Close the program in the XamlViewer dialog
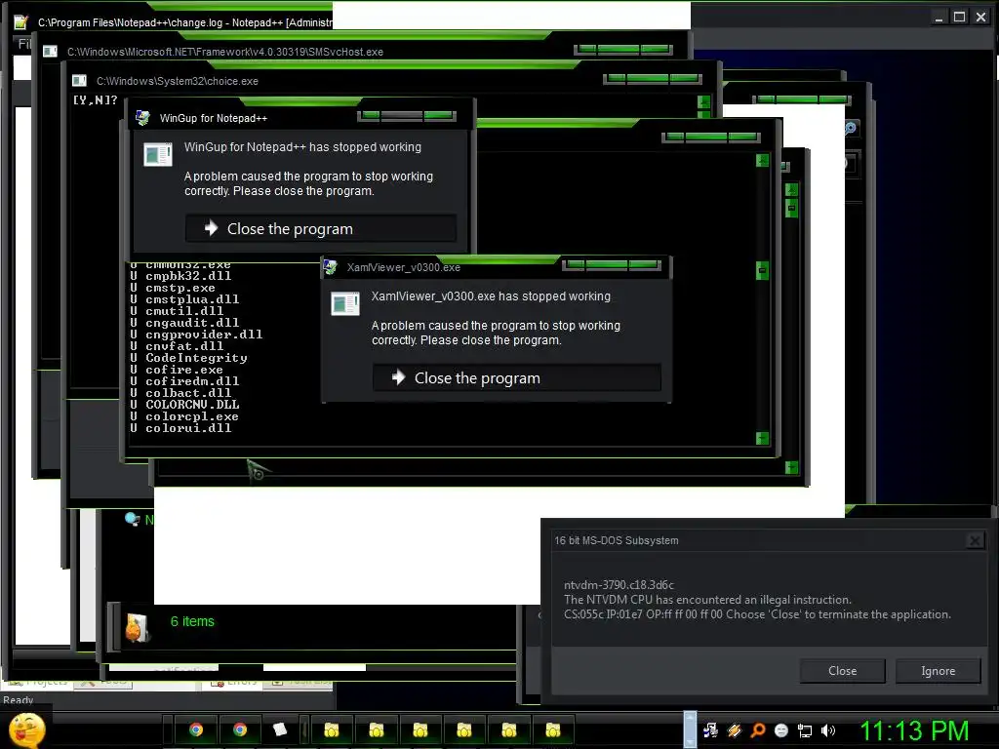The image size is (999, 749). pos(517,377)
